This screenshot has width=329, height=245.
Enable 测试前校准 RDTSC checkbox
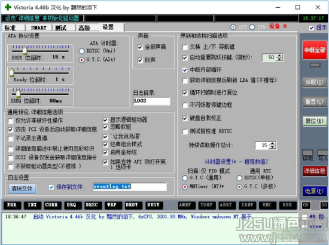point(185,131)
